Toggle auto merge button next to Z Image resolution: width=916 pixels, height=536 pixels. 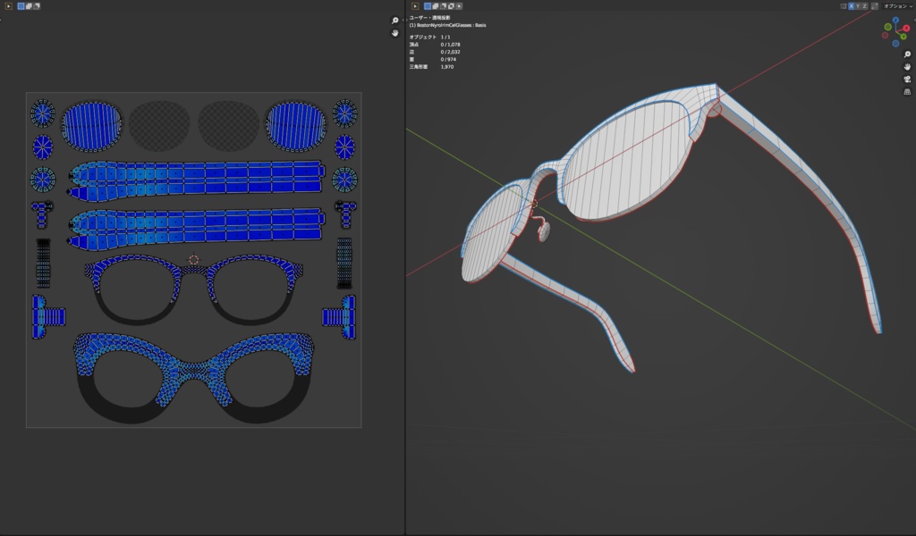pos(874,6)
